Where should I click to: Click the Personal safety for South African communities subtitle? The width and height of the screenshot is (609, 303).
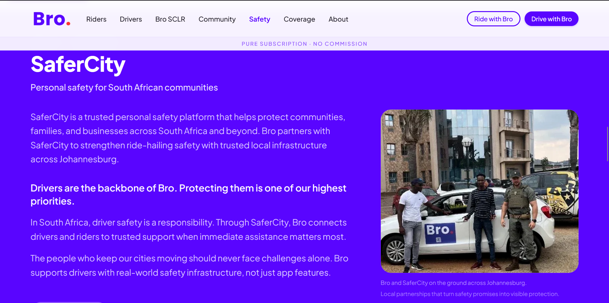124,88
